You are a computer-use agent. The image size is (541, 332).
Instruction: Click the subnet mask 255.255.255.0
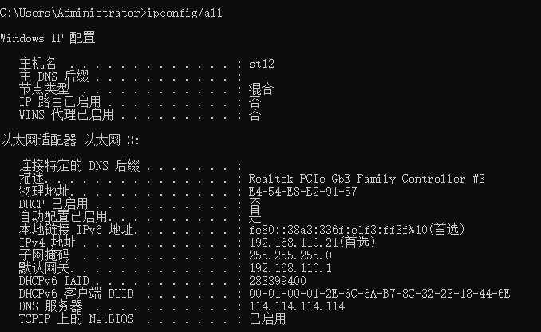point(290,255)
